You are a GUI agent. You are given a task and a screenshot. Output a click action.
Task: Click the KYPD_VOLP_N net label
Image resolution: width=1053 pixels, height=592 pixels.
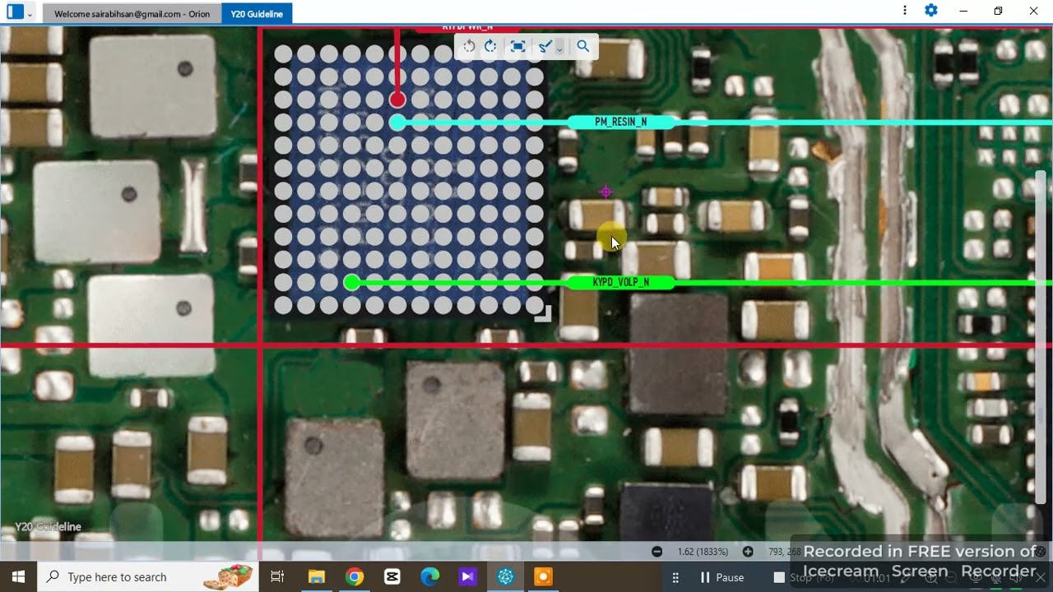pyautogui.click(x=621, y=282)
